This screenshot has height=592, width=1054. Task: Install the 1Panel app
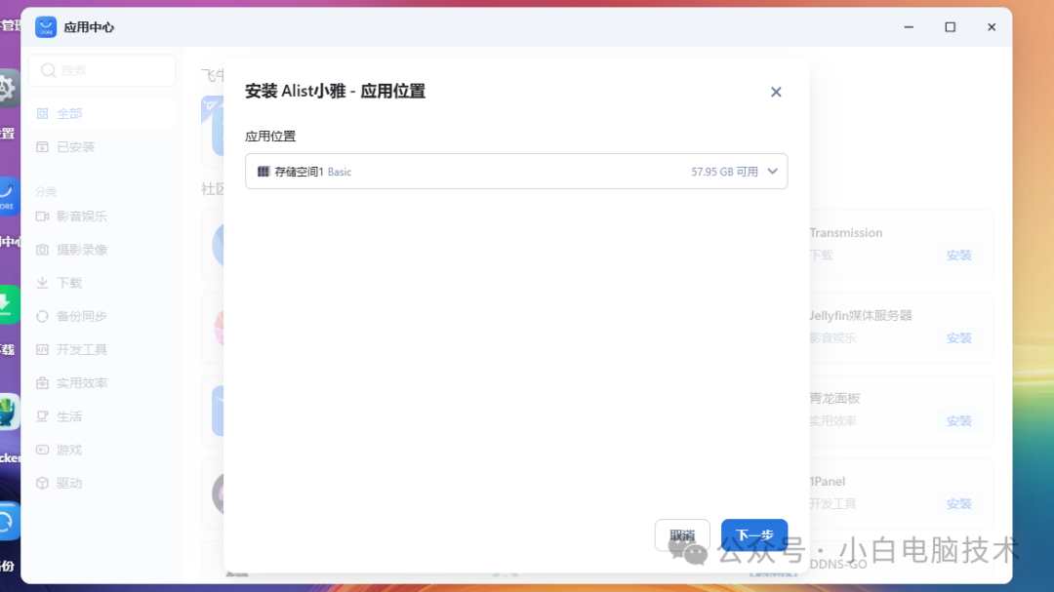point(958,504)
